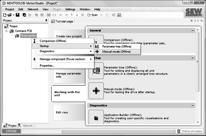Click the last toolbar icon after Scan

[119, 15]
